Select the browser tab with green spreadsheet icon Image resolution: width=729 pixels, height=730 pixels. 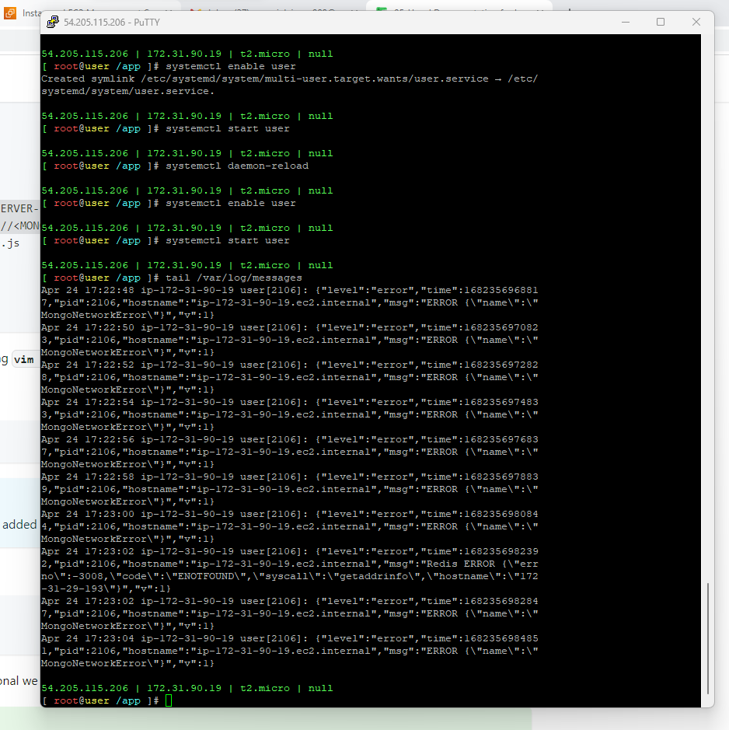[383, 9]
